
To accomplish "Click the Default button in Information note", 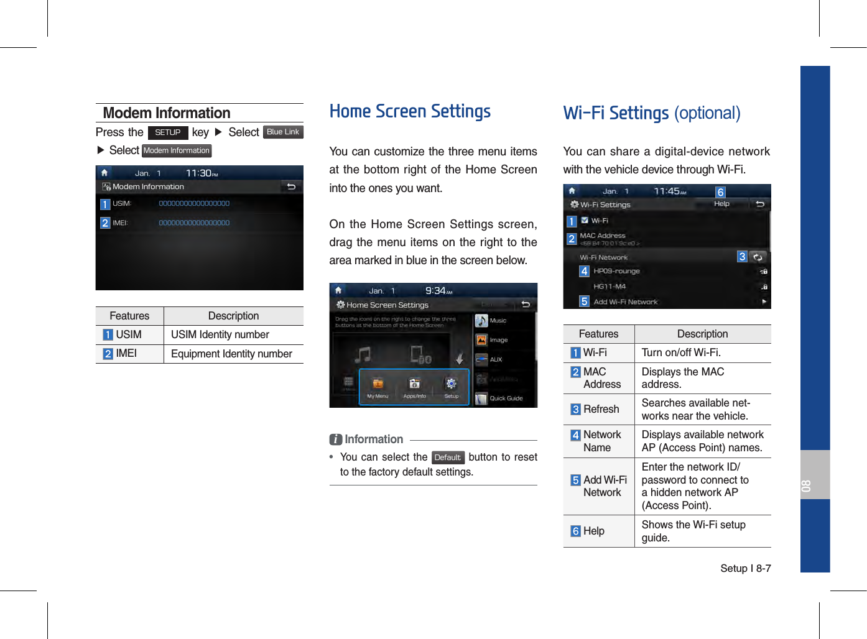I will (448, 457).
